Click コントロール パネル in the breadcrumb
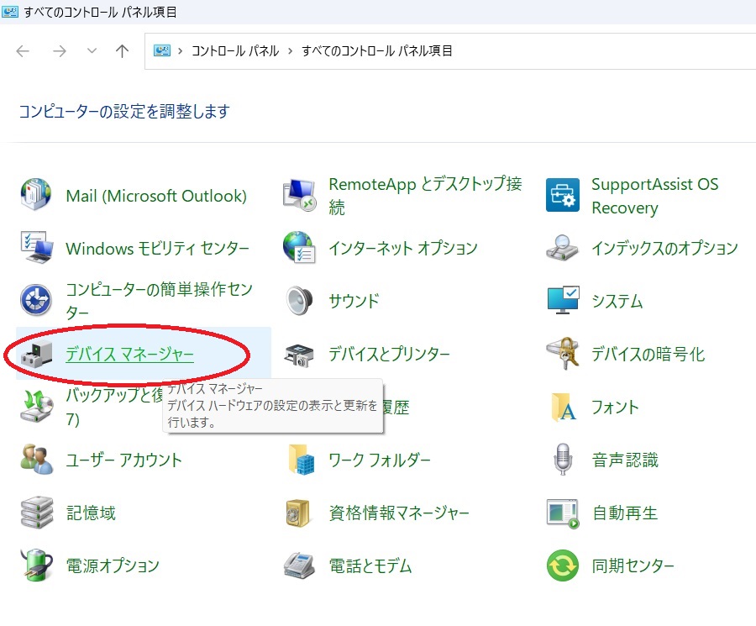 [235, 50]
